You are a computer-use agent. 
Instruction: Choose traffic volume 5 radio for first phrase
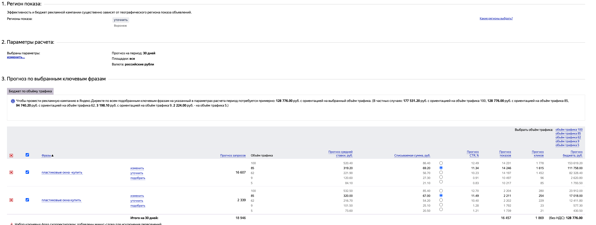click(441, 182)
